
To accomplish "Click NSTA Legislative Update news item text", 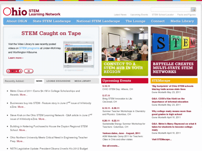I will pyautogui.click(x=49, y=149).
